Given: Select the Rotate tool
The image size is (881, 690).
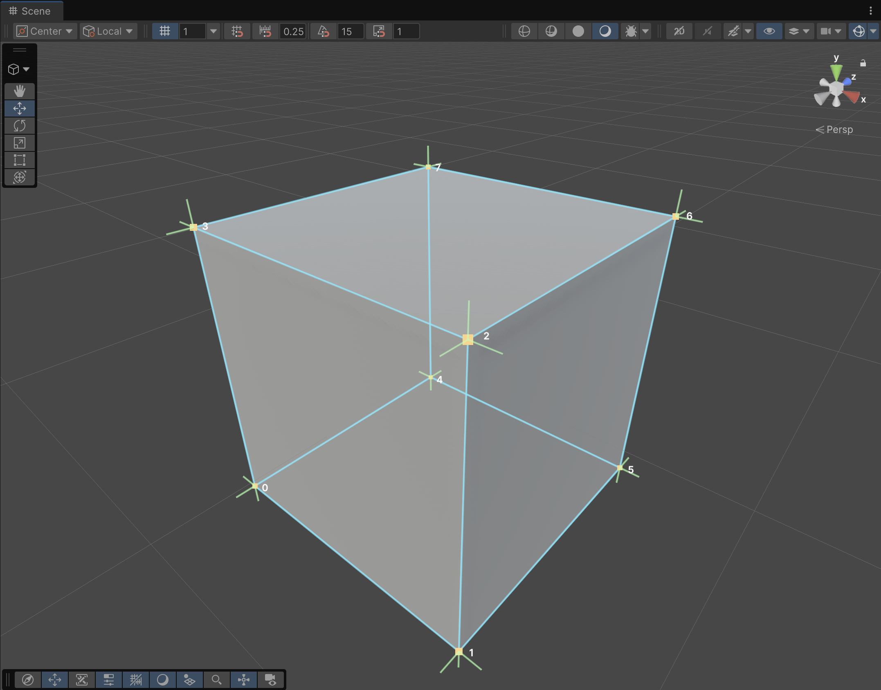Looking at the screenshot, I should click(x=19, y=125).
